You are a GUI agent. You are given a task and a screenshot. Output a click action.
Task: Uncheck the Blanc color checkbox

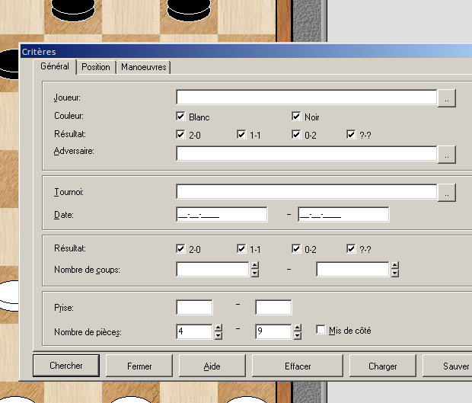tap(180, 117)
